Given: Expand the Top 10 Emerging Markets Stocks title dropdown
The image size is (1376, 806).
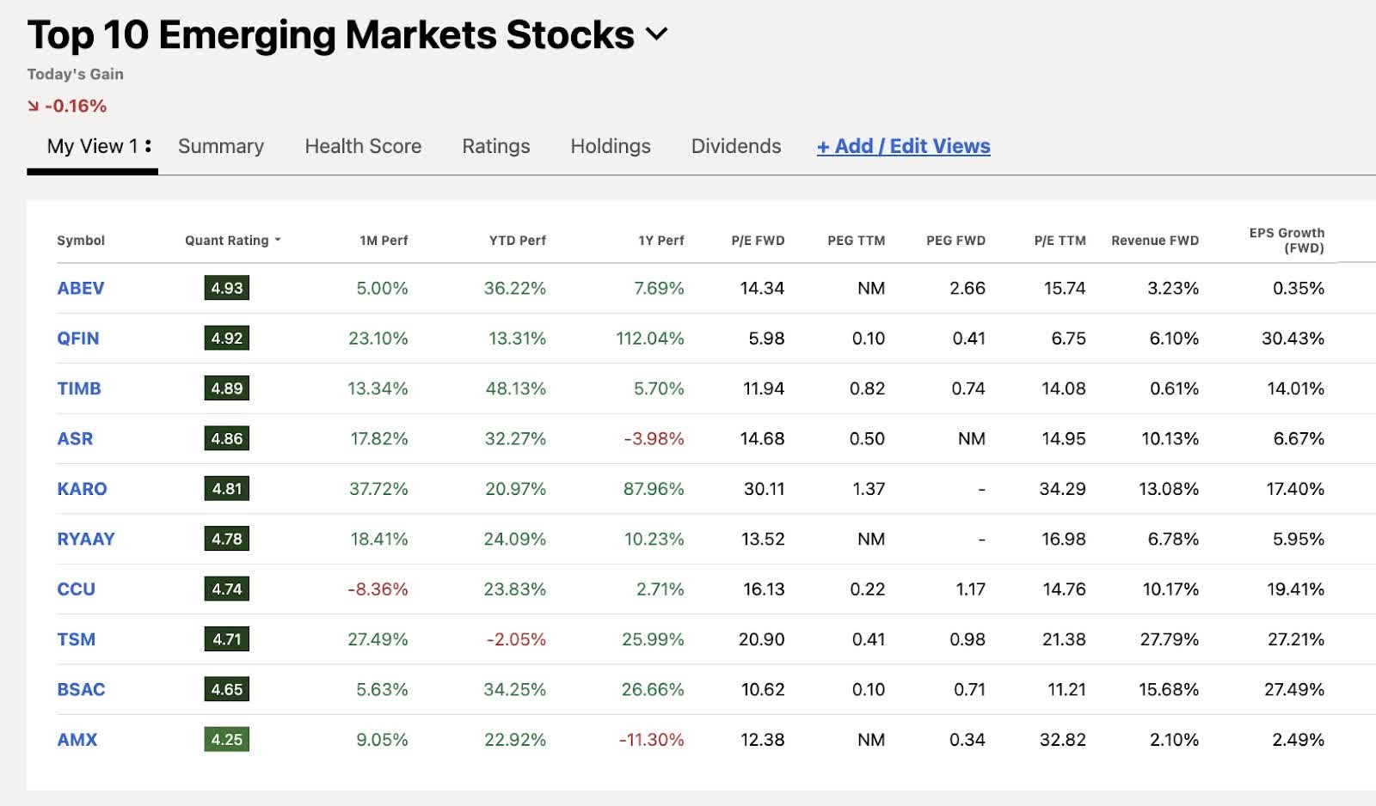Looking at the screenshot, I should tap(658, 35).
